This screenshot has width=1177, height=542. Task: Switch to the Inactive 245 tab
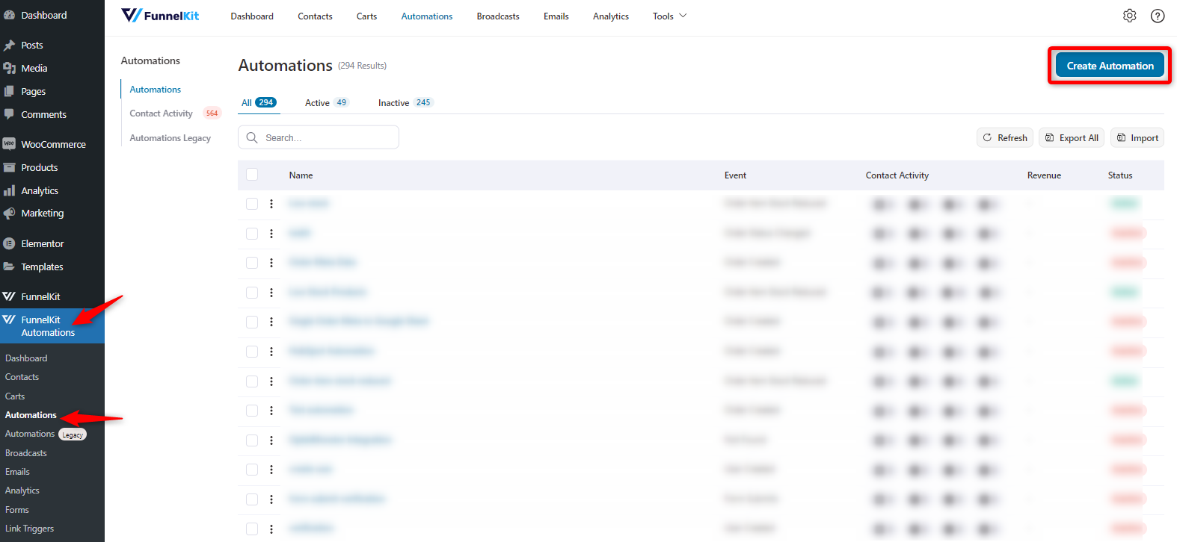(405, 103)
